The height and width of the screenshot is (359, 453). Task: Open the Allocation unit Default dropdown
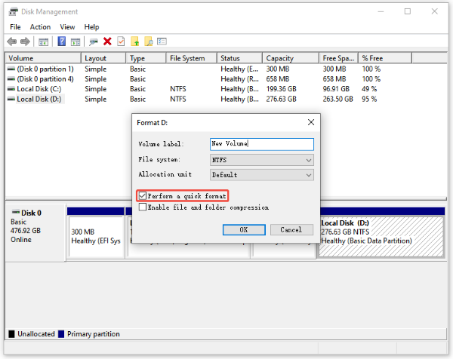point(262,175)
